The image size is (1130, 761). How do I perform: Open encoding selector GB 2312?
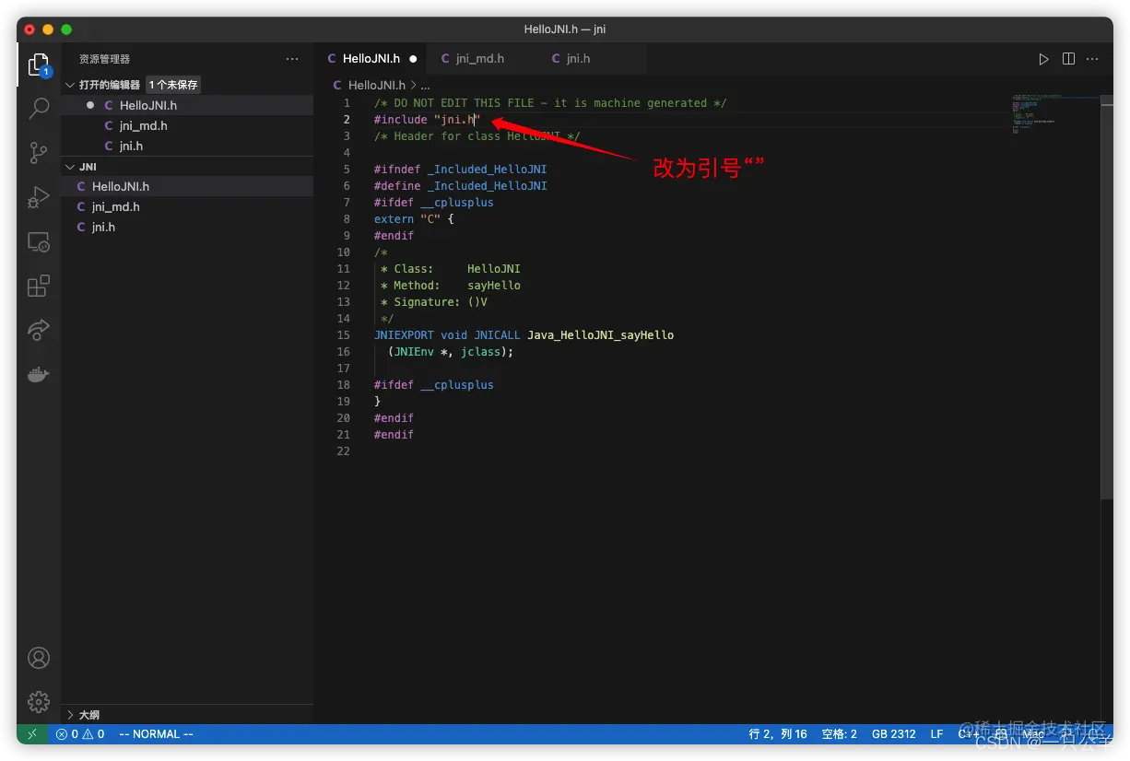tap(893, 734)
